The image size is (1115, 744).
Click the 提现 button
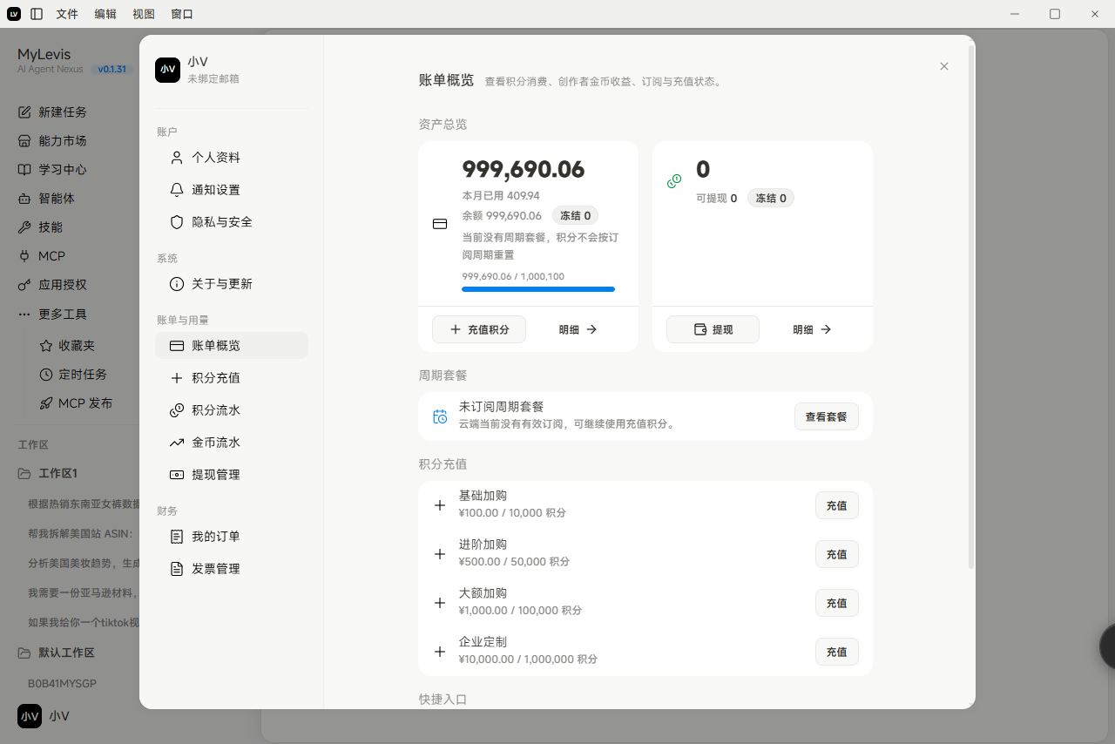click(713, 329)
